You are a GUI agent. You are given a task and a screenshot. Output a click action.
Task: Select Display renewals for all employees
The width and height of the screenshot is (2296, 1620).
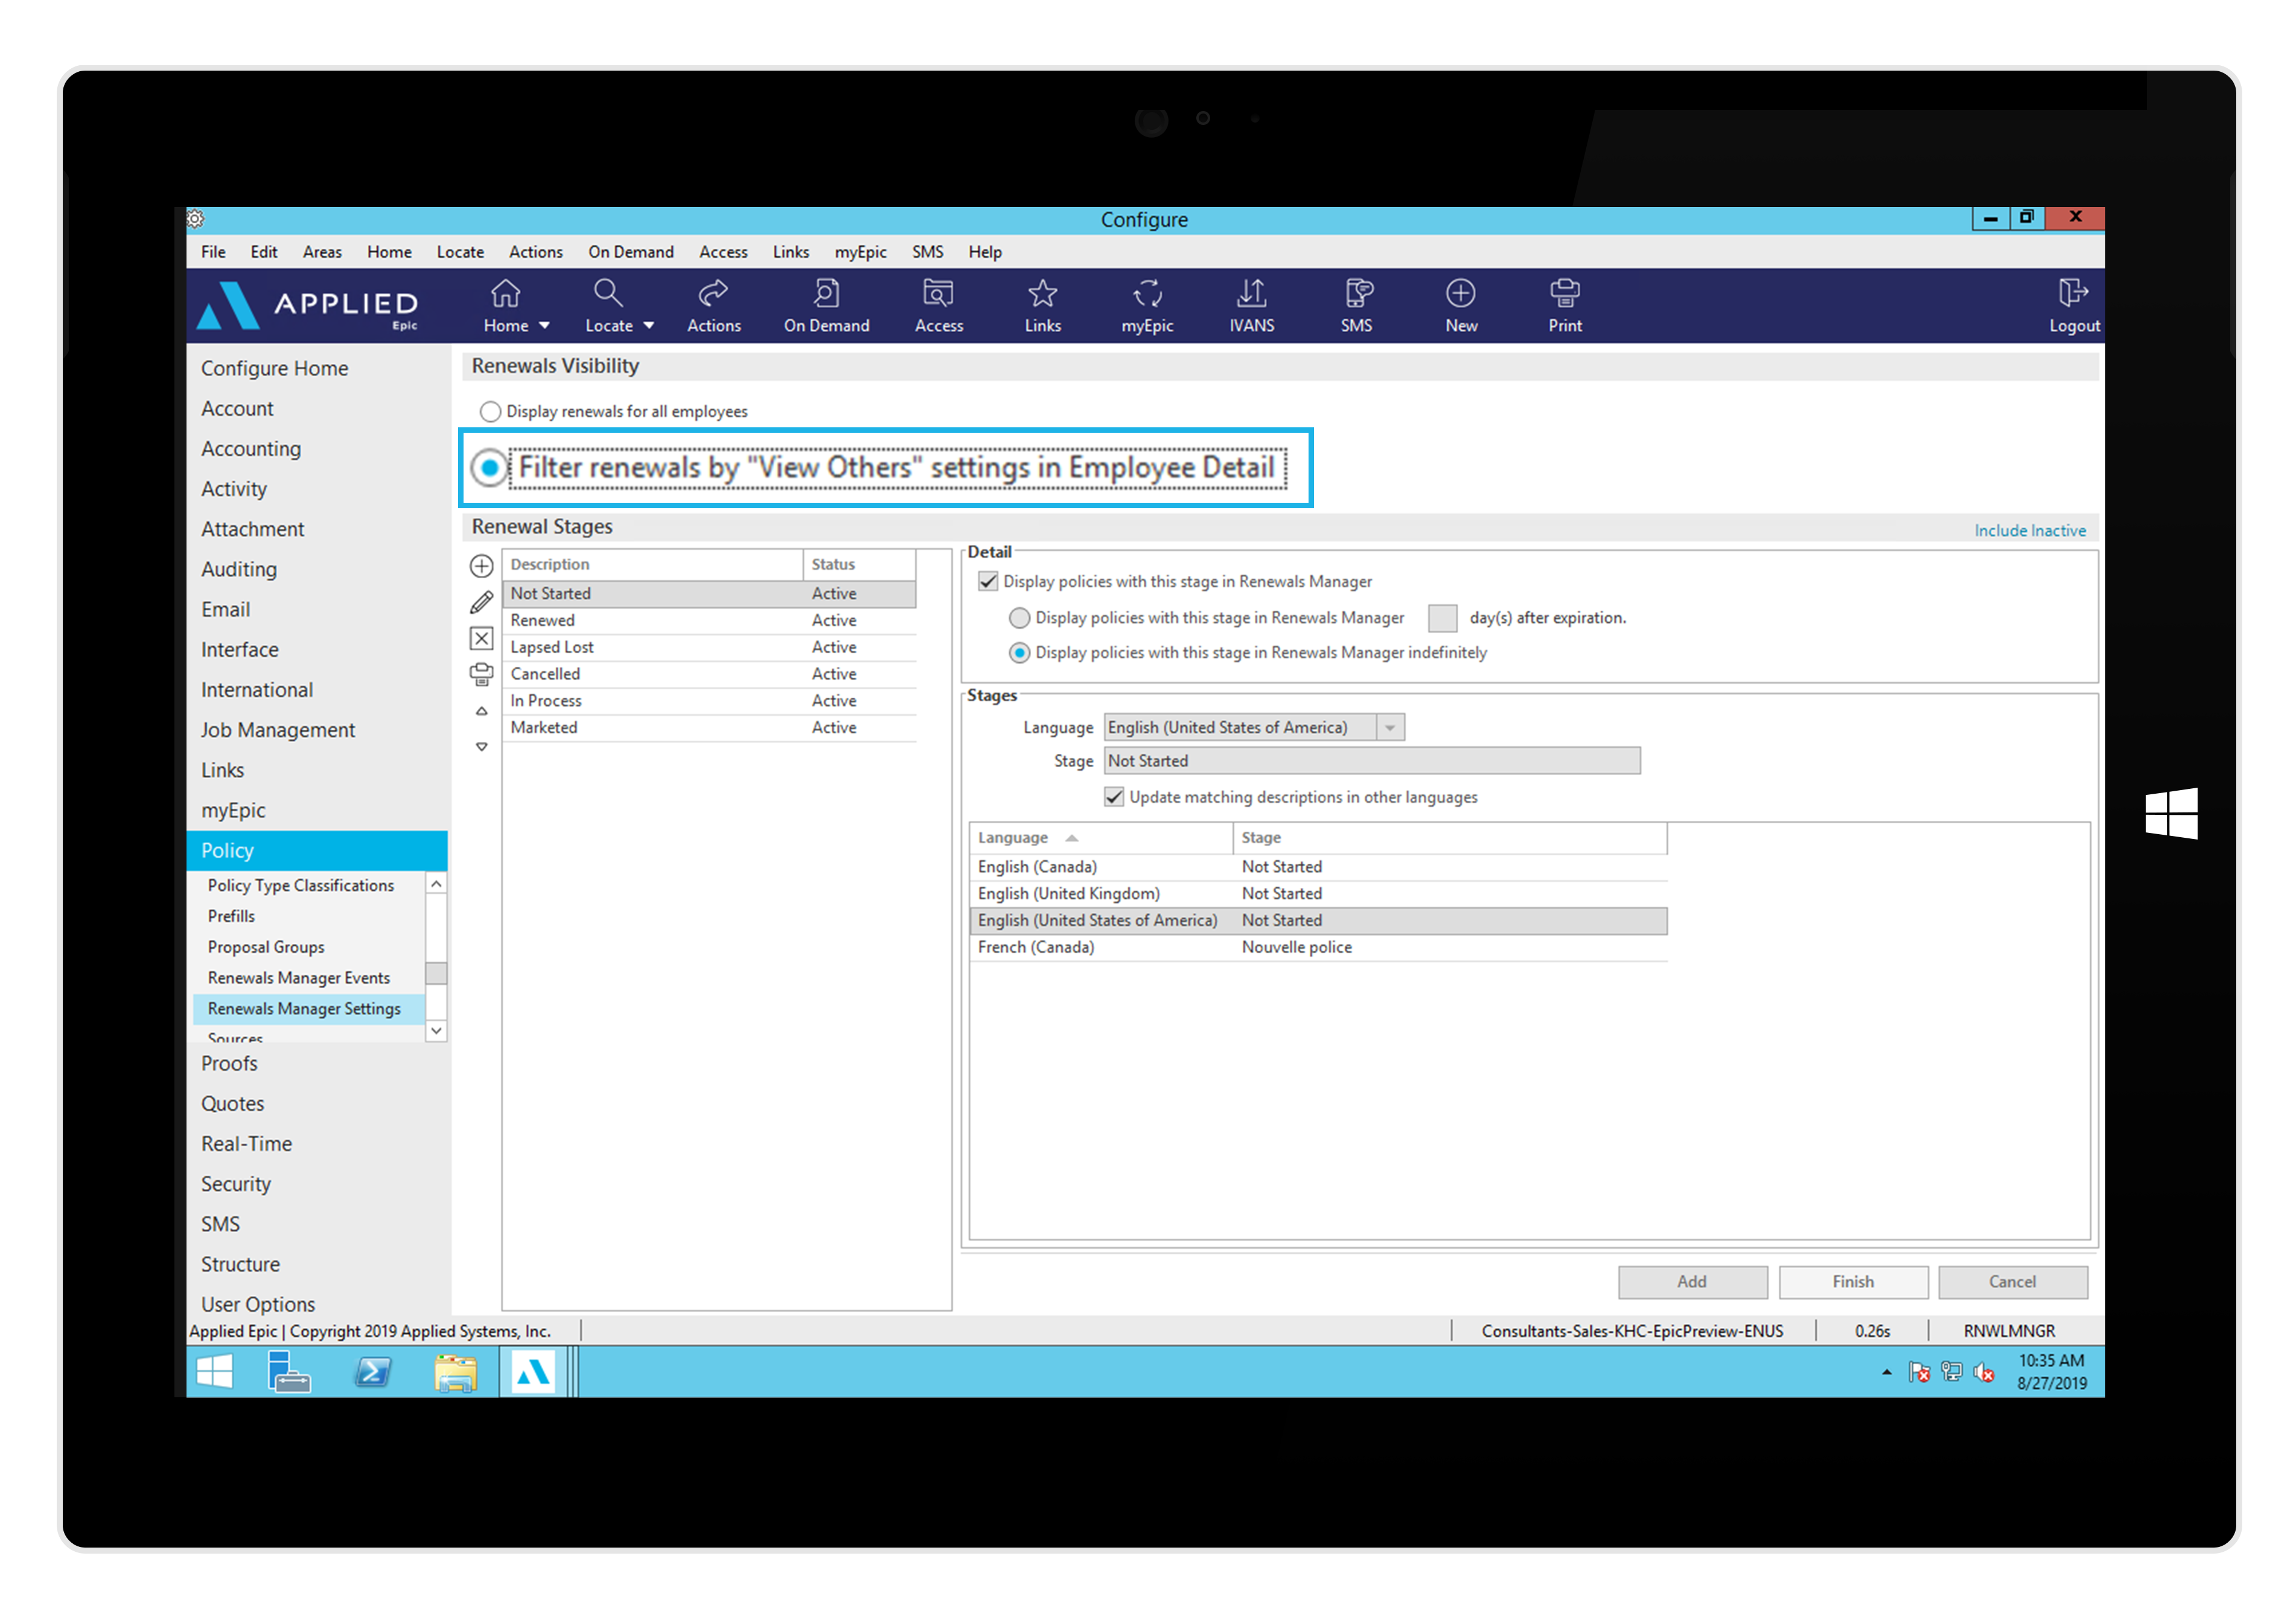coord(490,411)
